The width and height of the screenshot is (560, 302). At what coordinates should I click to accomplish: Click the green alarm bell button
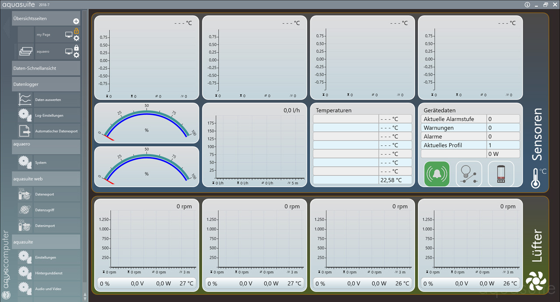pos(437,174)
